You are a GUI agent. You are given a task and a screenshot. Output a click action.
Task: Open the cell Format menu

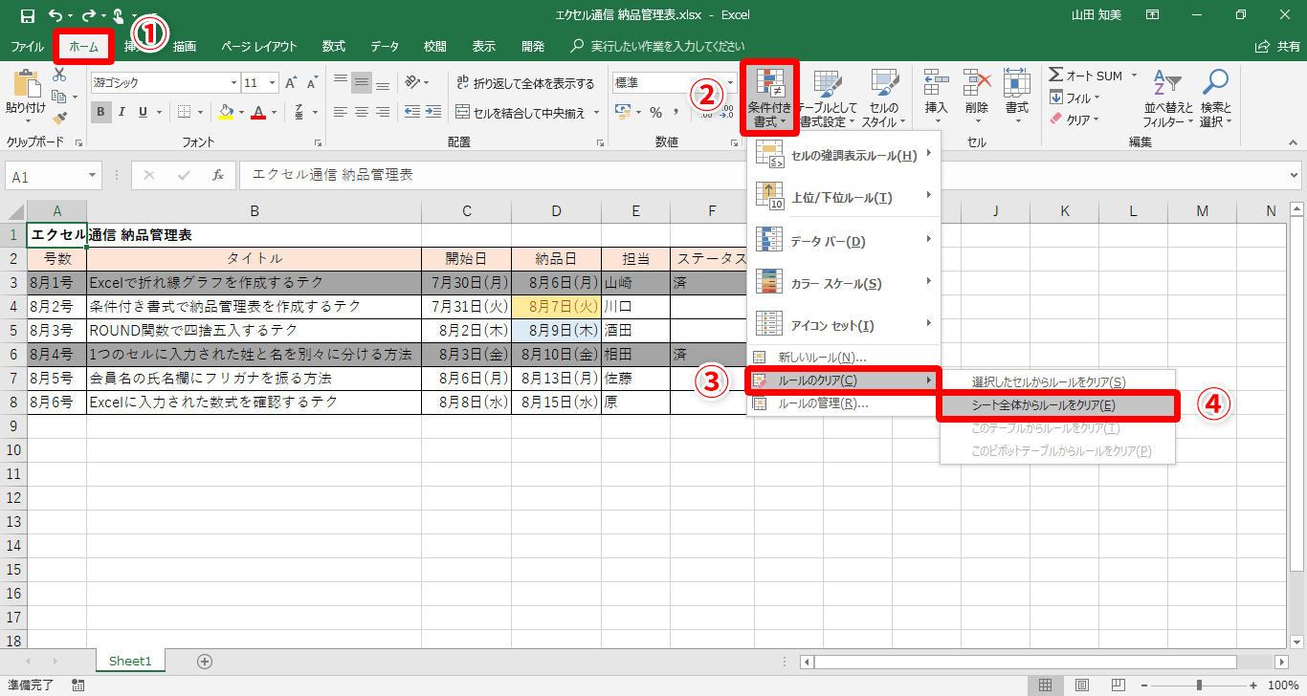click(x=1016, y=98)
